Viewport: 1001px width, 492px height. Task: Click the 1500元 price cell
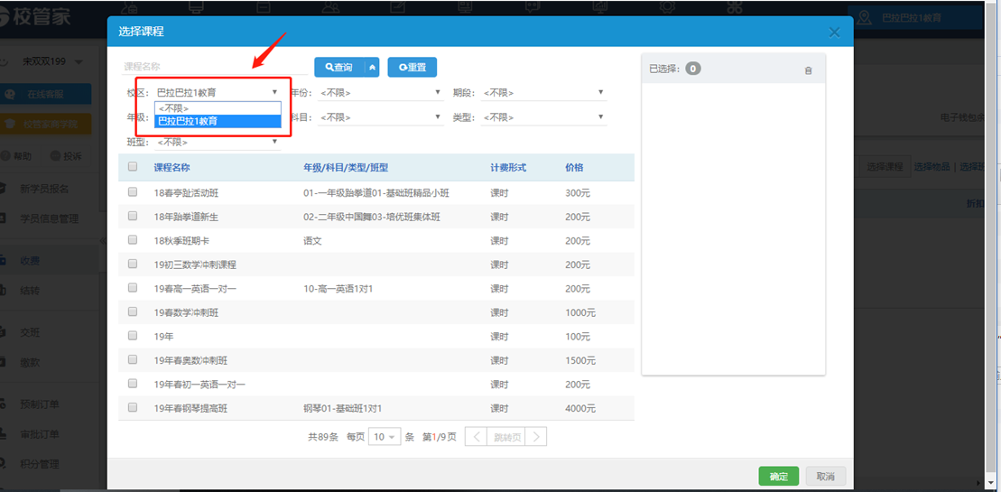pyautogui.click(x=580, y=360)
